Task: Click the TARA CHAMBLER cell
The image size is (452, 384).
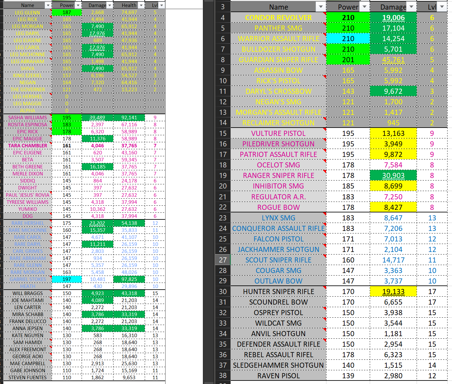Action: (27, 146)
